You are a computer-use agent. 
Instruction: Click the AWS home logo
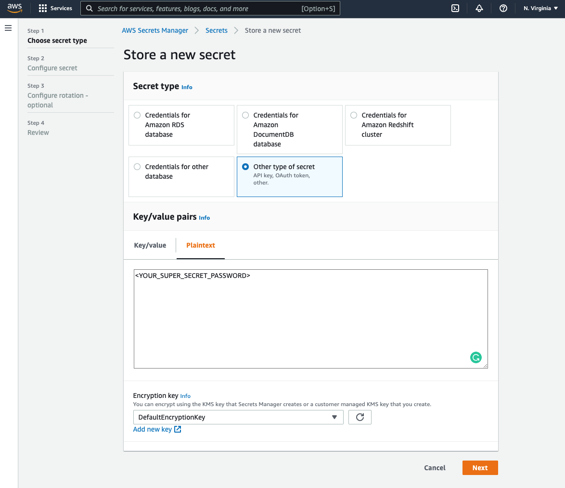click(x=14, y=8)
